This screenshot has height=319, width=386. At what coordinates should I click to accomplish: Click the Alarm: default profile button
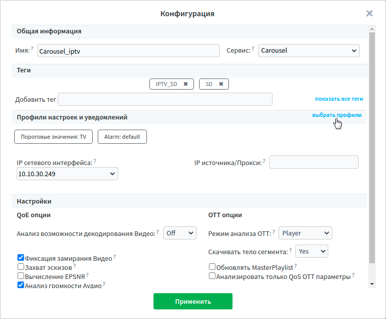[x=122, y=137]
